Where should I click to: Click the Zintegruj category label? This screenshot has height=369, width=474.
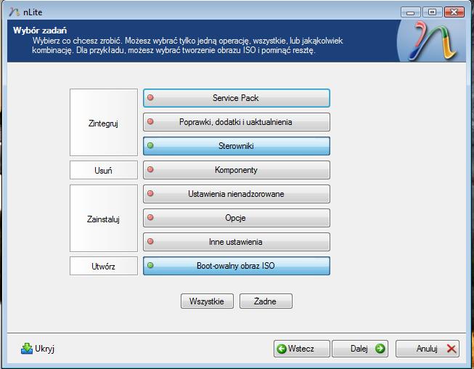[x=103, y=123]
